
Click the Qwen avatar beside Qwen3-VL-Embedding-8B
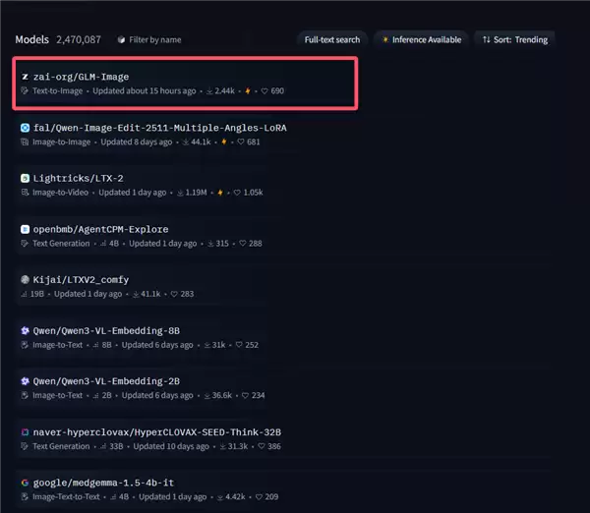point(25,331)
